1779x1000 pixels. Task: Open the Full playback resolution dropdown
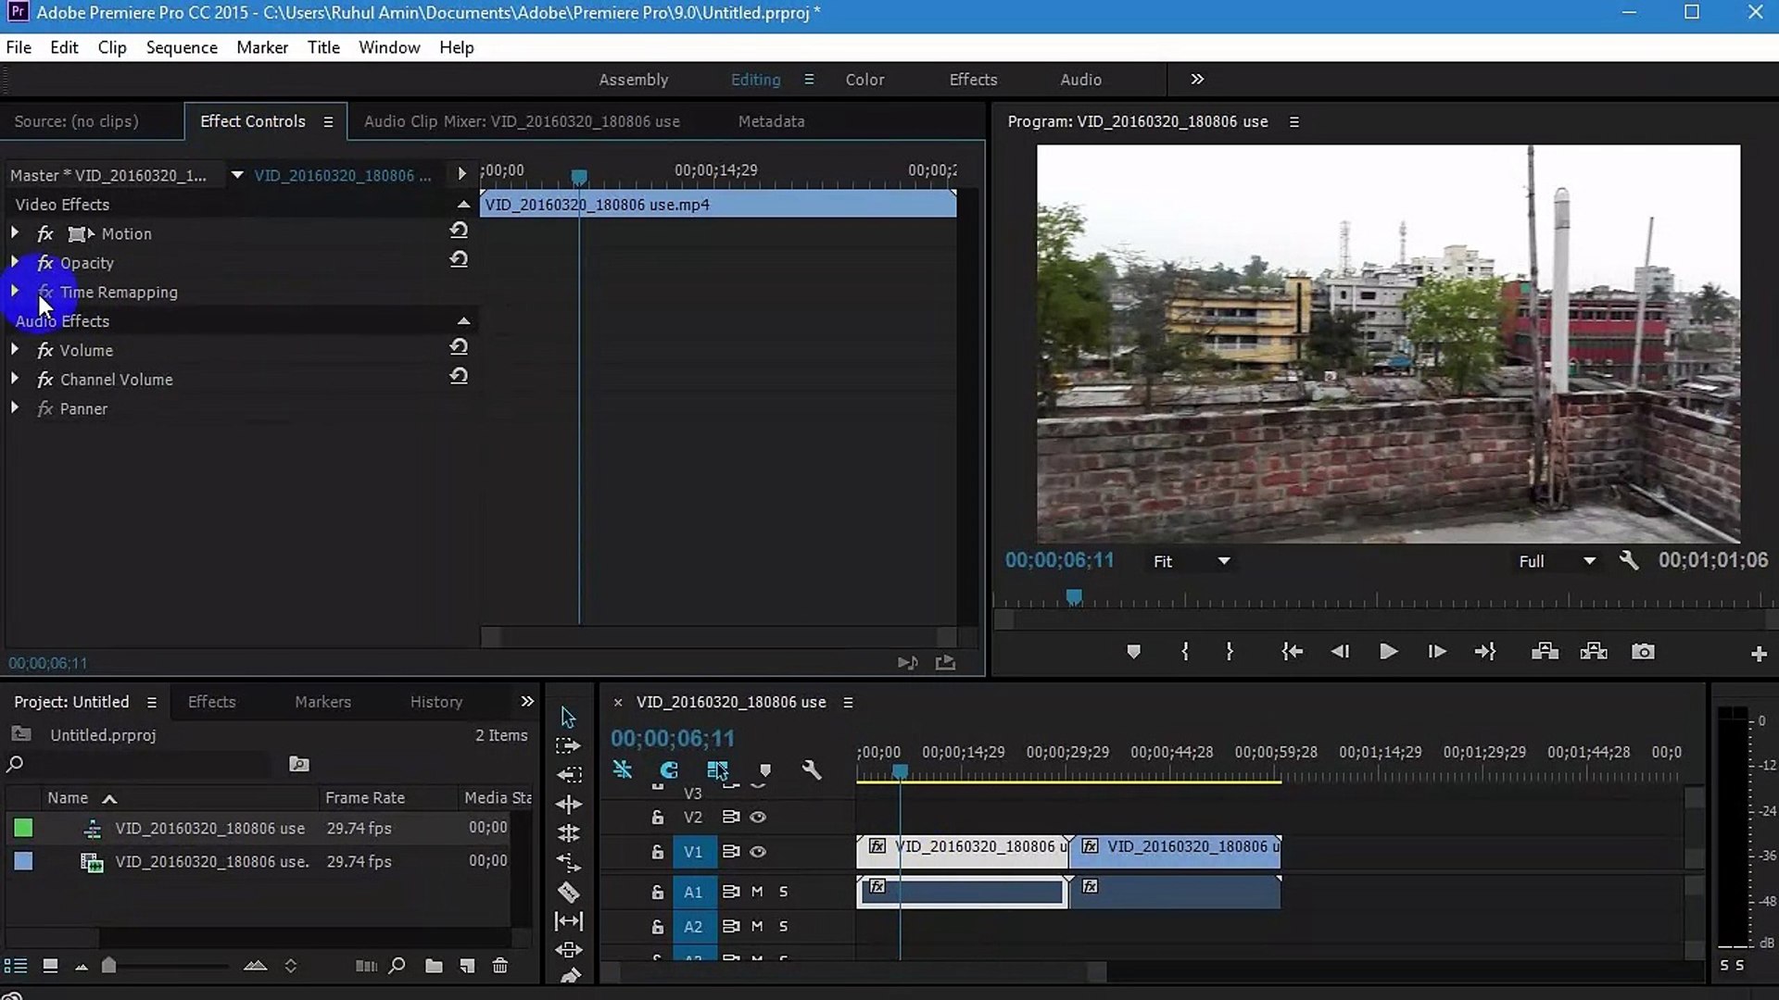tap(1589, 561)
